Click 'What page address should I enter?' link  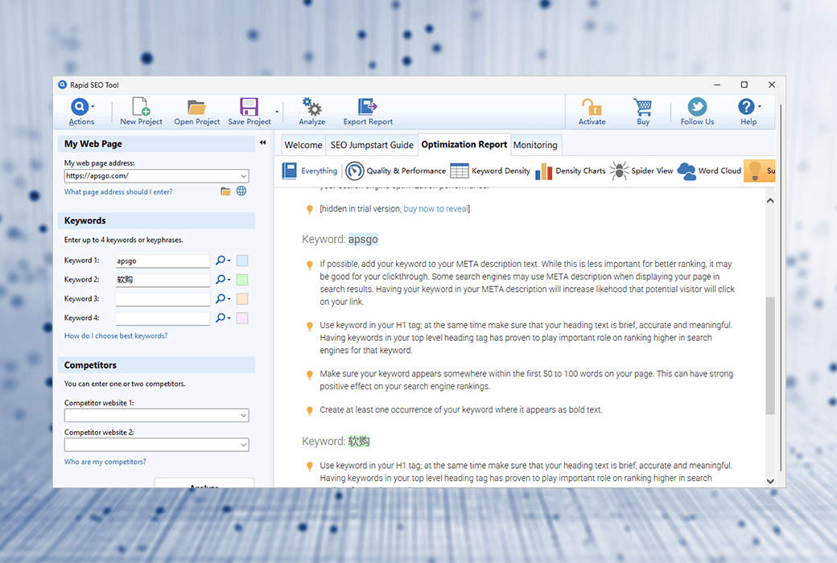click(118, 192)
